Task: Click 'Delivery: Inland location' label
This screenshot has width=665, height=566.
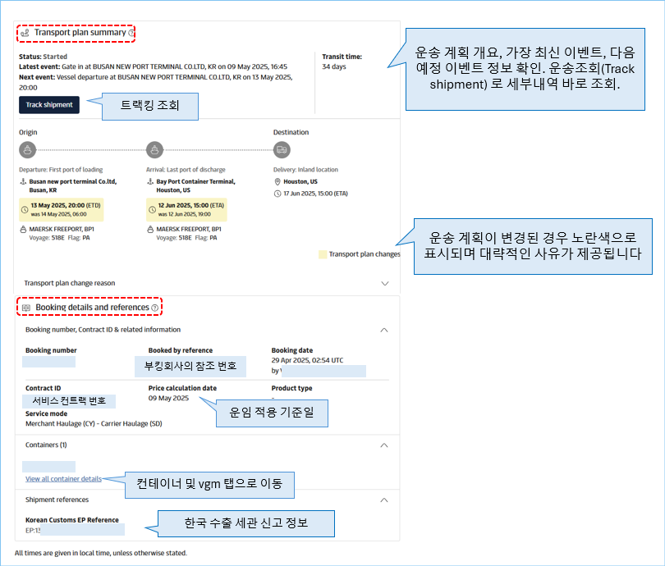Action: pyautogui.click(x=305, y=170)
